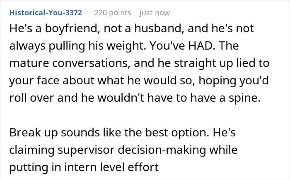290x179 pixels.
Task: Click the phrase "intern level effort"
Action: [x=117, y=167]
